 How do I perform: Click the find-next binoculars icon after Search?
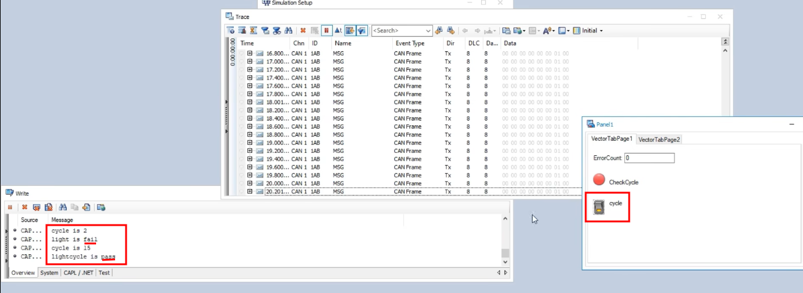(x=450, y=30)
